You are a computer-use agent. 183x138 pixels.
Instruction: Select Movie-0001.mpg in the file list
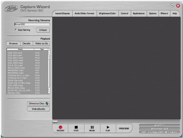click(27, 88)
